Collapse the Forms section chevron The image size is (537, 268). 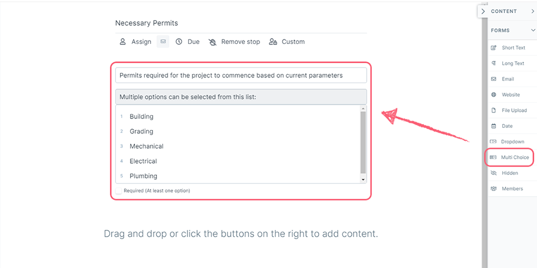[533, 30]
